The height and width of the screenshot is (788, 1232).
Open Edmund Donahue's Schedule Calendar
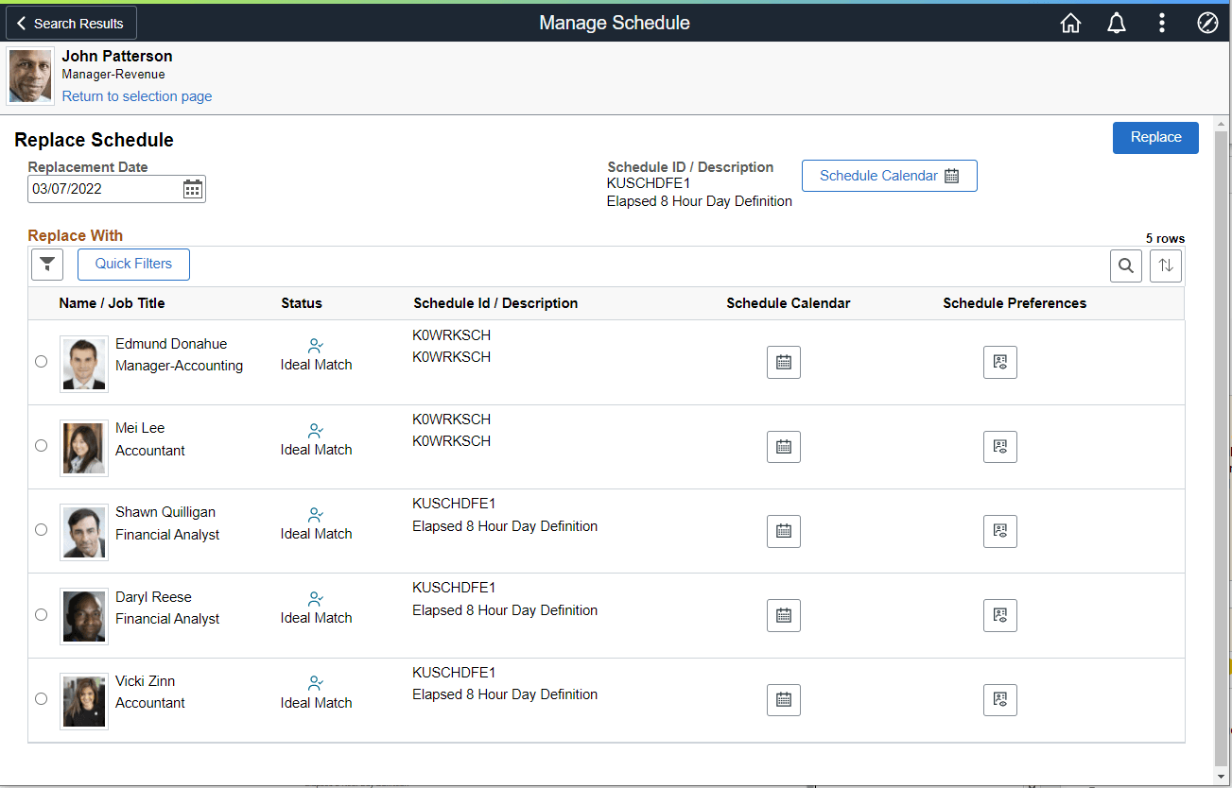coord(783,362)
